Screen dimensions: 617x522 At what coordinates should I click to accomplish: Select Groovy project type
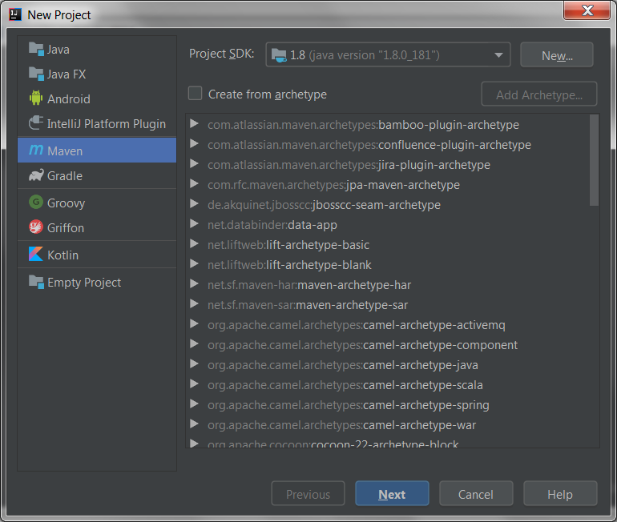(x=97, y=203)
